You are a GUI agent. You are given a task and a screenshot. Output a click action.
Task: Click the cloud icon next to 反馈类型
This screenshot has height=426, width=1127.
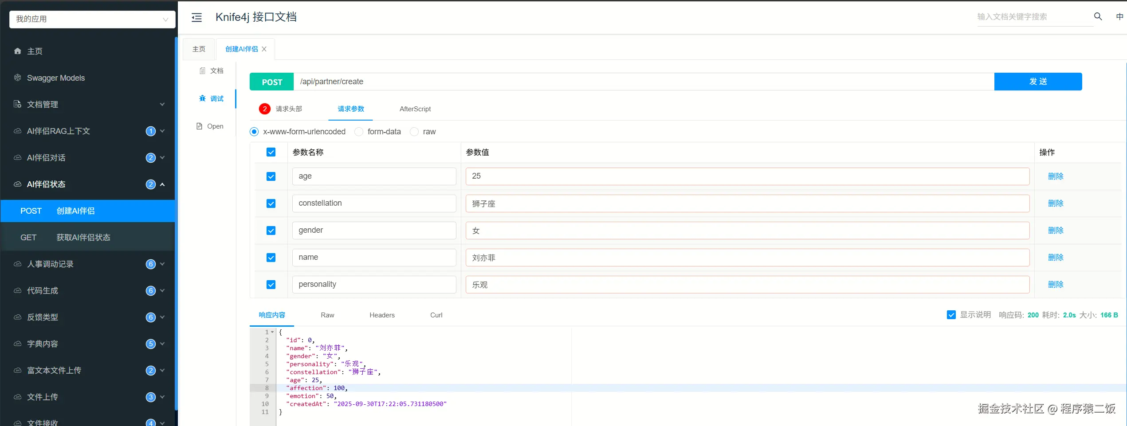[x=18, y=317]
